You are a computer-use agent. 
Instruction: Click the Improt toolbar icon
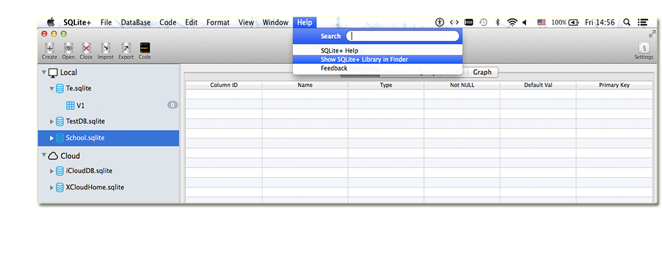pos(105,48)
